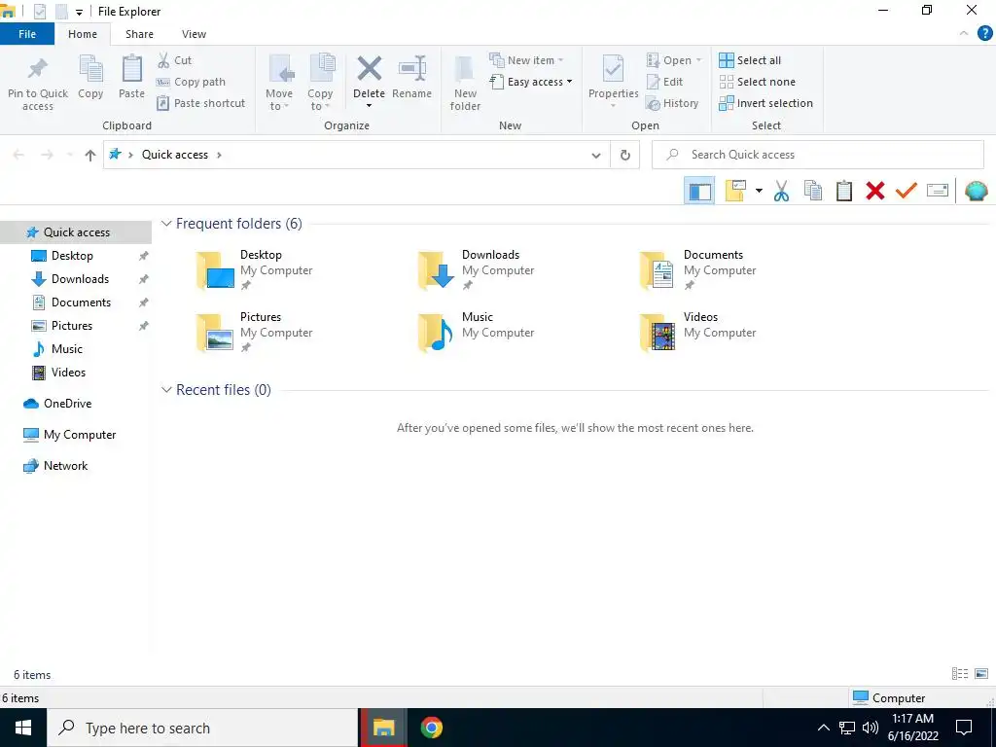The width and height of the screenshot is (996, 747).
Task: Click the volume icon in system tray
Action: point(871,728)
